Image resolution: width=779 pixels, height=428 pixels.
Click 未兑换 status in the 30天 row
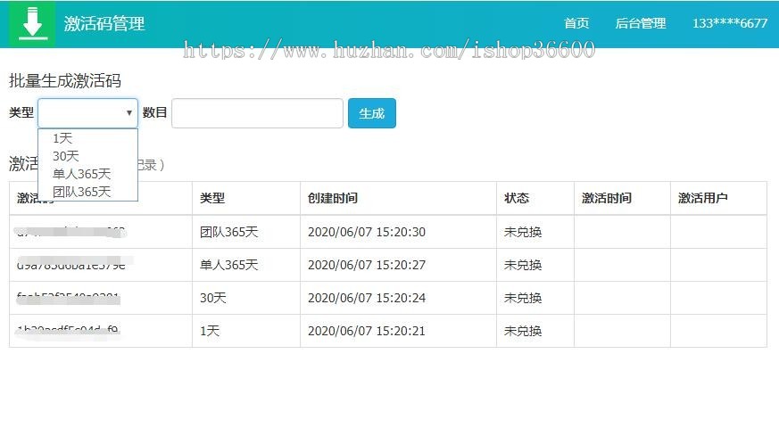pyautogui.click(x=523, y=298)
